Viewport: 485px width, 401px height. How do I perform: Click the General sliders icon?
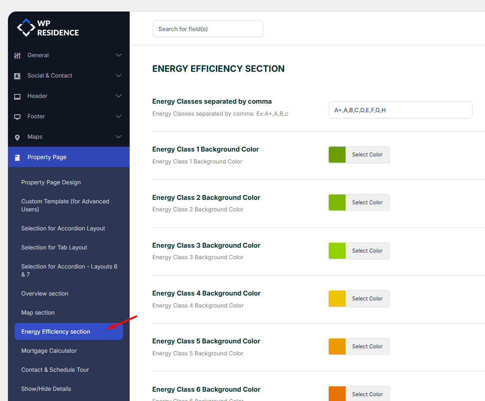(17, 55)
